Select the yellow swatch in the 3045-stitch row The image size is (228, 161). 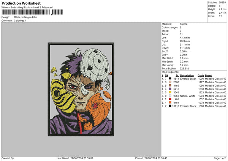pyautogui.click(x=170, y=92)
